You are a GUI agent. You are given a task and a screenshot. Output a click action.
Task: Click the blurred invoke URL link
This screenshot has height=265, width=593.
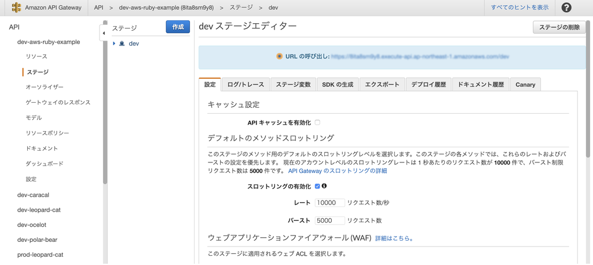click(x=420, y=57)
